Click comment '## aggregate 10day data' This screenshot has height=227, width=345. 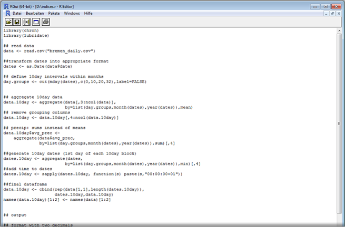click(33, 97)
